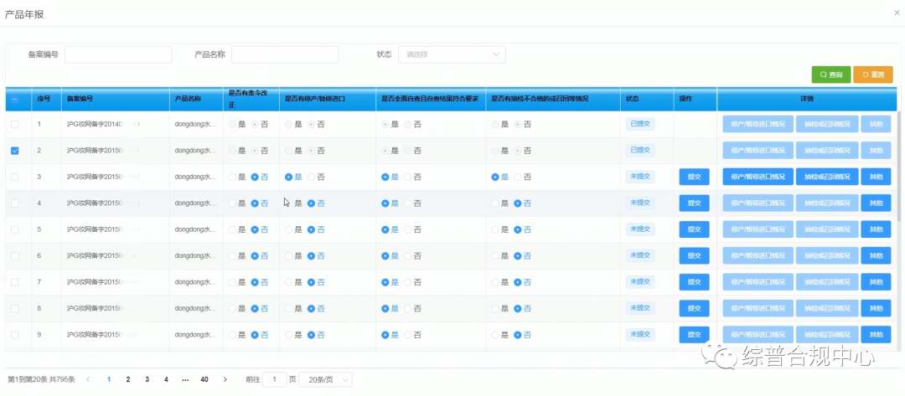Open 抽检或召回情况 details for row 3
Screen dimensions: 905x396
[826, 177]
